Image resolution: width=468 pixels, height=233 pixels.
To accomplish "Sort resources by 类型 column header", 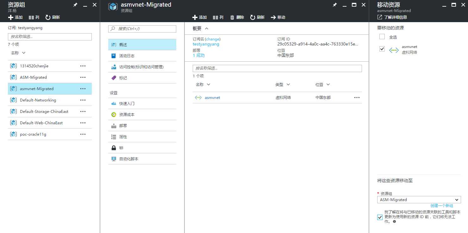I will click(x=283, y=85).
